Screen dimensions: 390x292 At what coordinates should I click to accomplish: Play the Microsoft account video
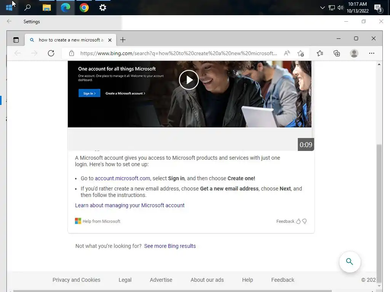click(189, 80)
